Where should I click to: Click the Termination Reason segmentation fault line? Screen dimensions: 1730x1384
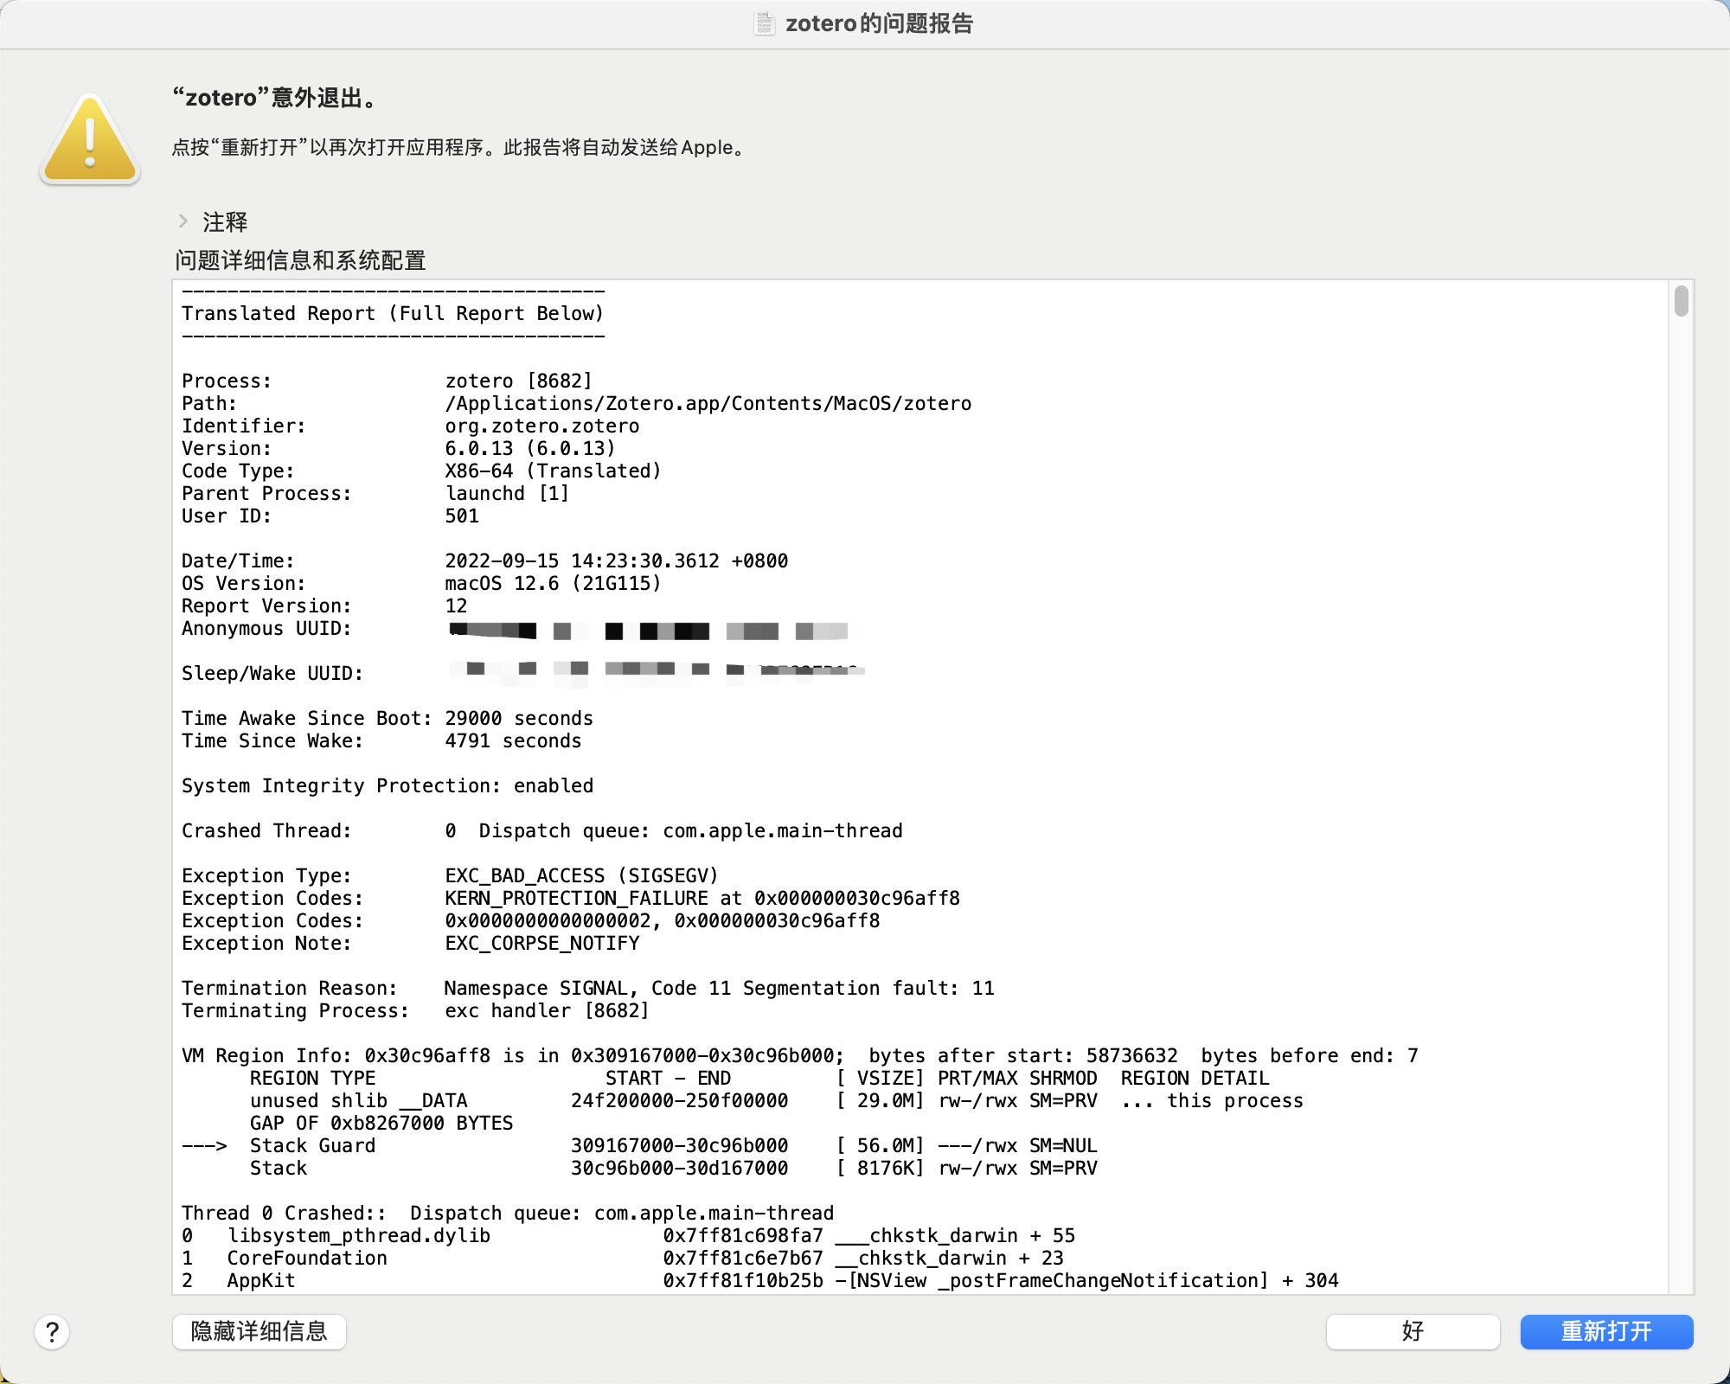click(588, 988)
